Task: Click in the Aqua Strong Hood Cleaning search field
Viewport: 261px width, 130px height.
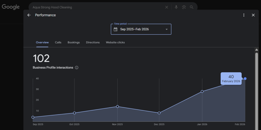Action: (x=95, y=7)
